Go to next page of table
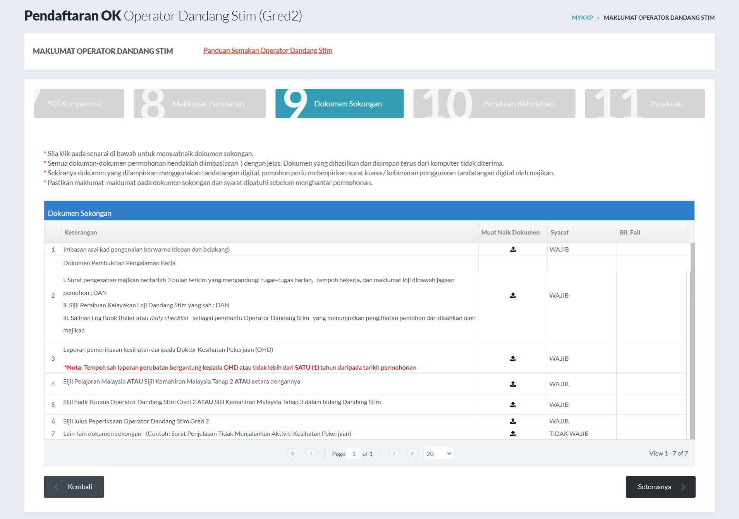Viewport: 739px width, 519px height. point(394,453)
